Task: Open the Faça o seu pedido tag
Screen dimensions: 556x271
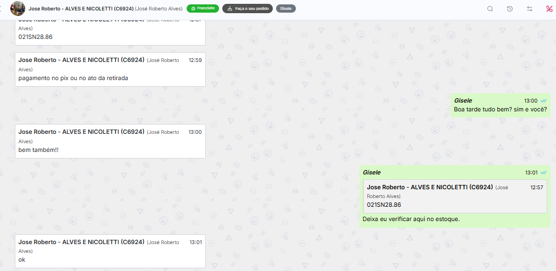Action: (x=248, y=8)
